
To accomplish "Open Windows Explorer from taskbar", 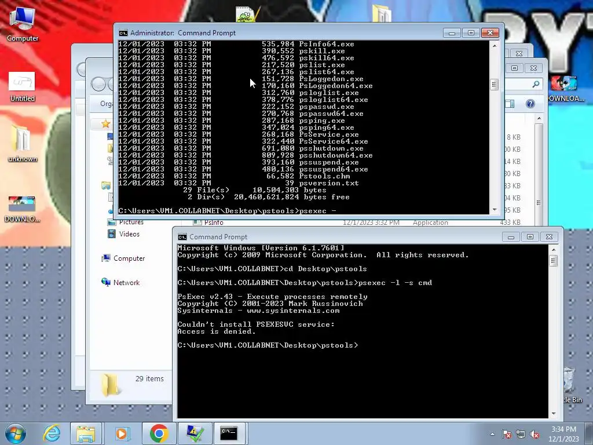I will (x=86, y=433).
